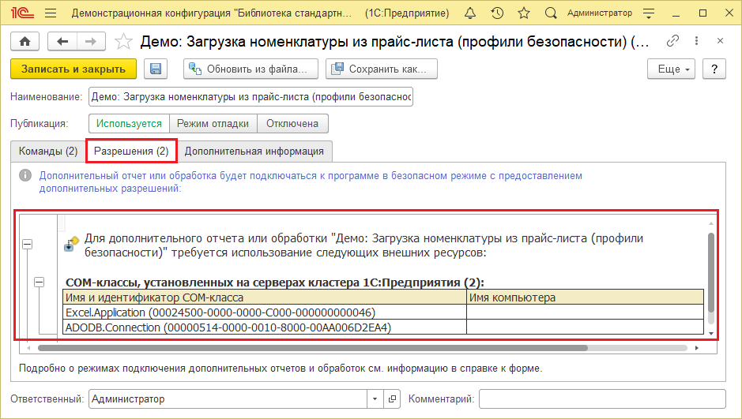Select the Excel.Application COM-class row

click(383, 312)
